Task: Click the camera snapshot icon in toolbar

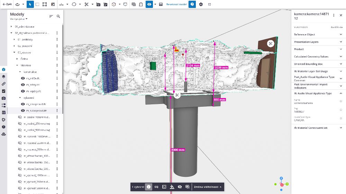Action: tap(98, 4)
